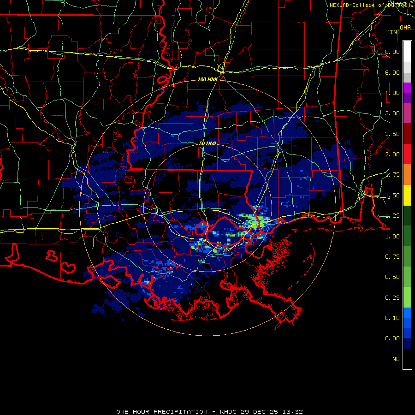Pick the navy swatch just above ND
The width and height of the screenshot is (415, 415).
(x=407, y=343)
